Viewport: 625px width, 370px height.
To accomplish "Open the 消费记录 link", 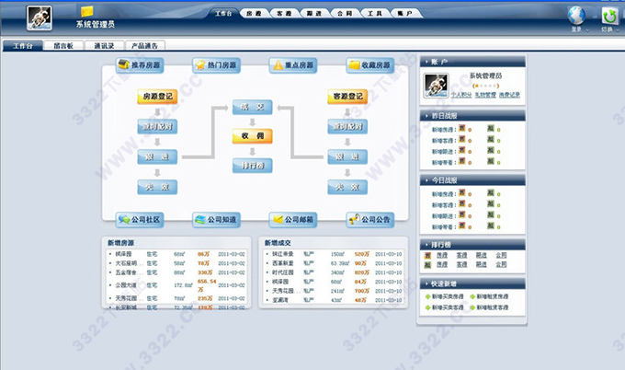I will click(x=509, y=95).
